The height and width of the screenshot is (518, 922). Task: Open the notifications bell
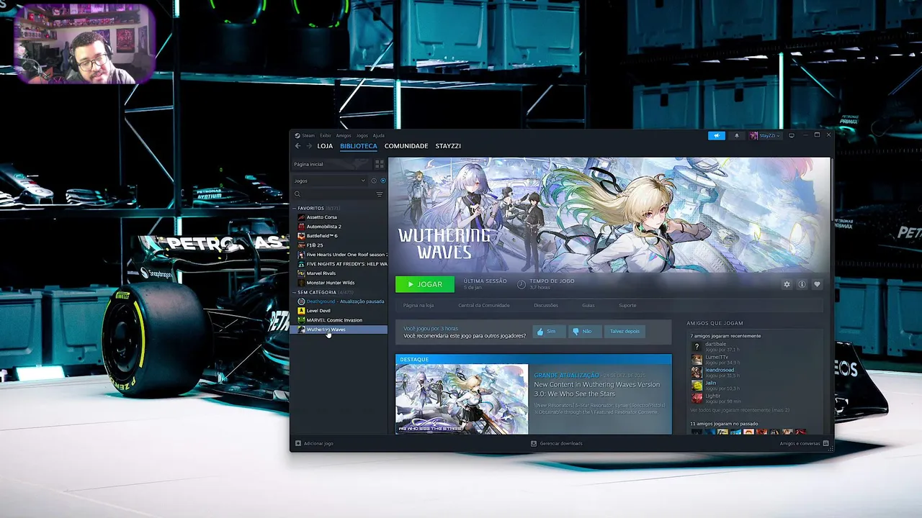pyautogui.click(x=736, y=135)
